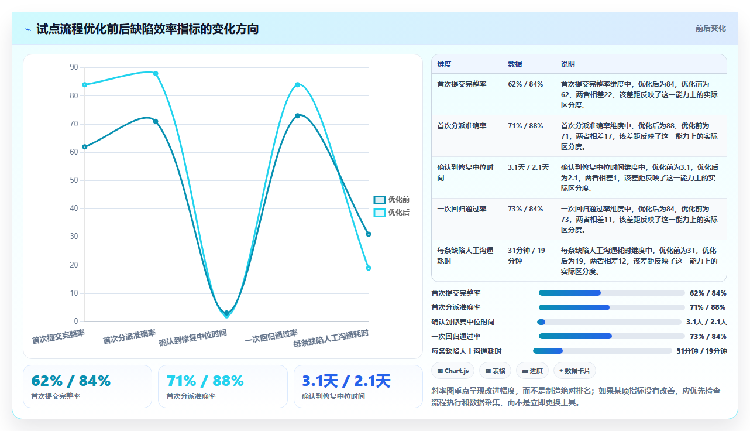The width and height of the screenshot is (750, 431).
Task: Click the 首次提交完整率 description text in table
Action: pos(639,95)
